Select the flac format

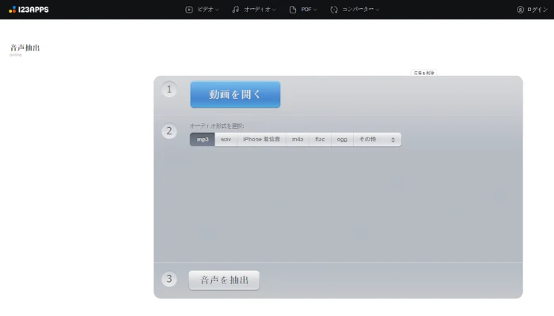[320, 139]
